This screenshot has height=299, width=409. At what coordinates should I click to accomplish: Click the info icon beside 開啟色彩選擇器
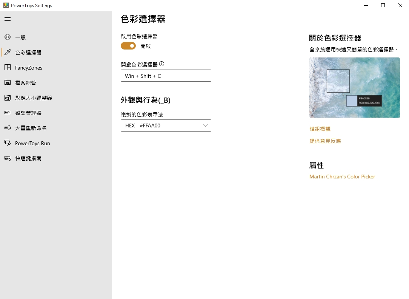tap(162, 64)
